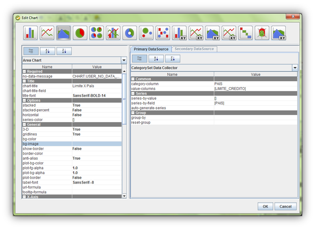Open the Area Chart dropdown

click(124, 61)
